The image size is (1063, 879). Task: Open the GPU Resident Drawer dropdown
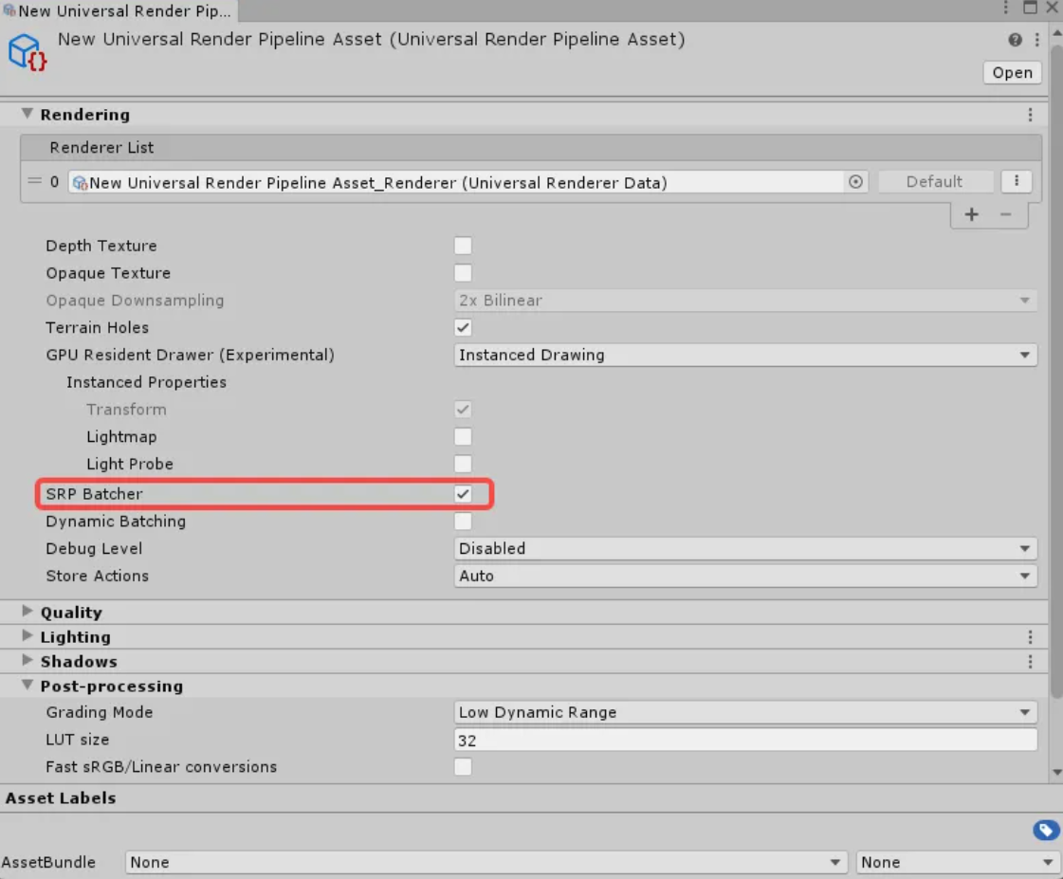tap(745, 356)
